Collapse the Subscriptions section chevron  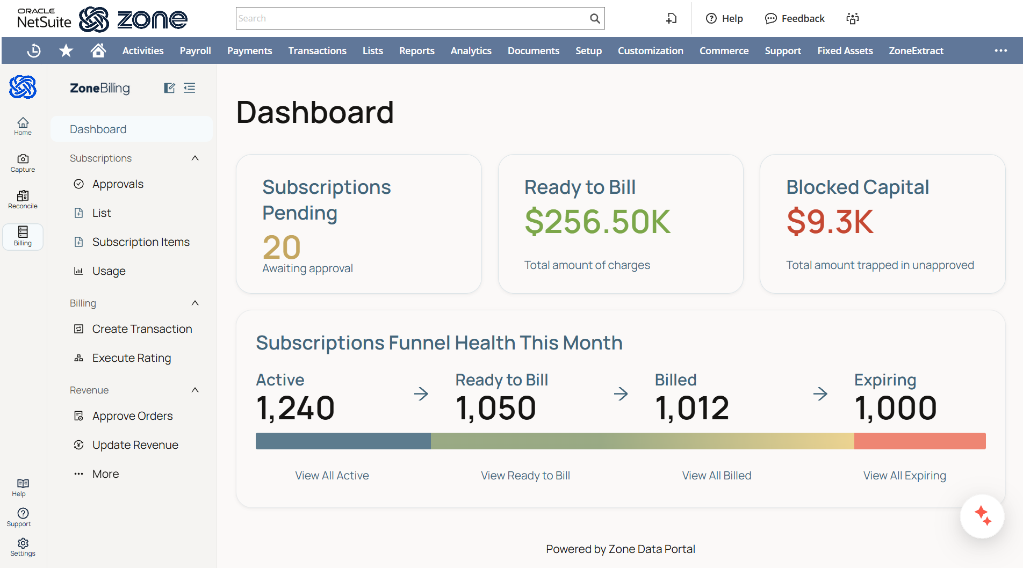point(195,158)
